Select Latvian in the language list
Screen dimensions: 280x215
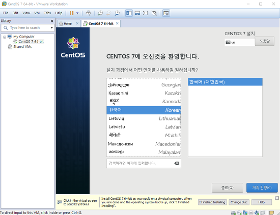144,127
